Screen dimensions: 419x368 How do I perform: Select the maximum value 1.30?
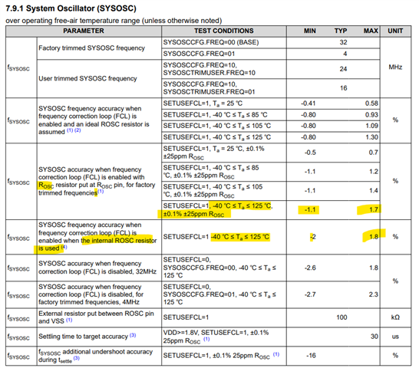371,137
